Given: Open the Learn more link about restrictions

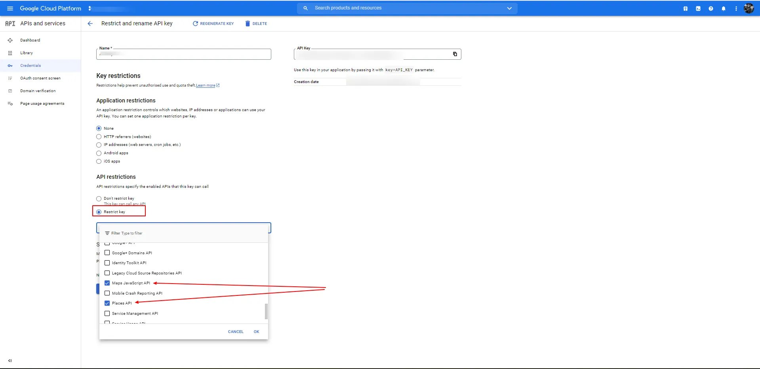Looking at the screenshot, I should pyautogui.click(x=206, y=85).
